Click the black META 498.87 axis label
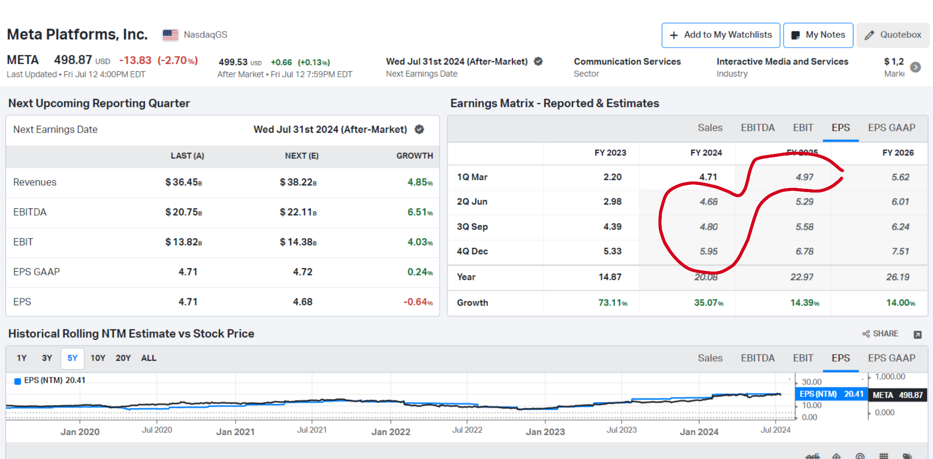The height and width of the screenshot is (459, 933). coord(897,395)
